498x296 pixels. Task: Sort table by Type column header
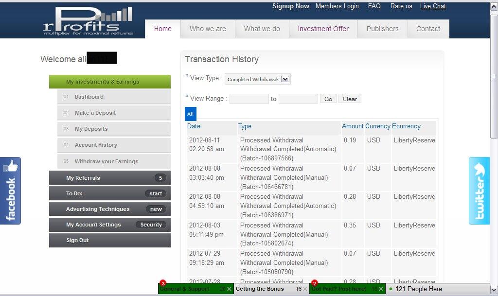point(245,126)
